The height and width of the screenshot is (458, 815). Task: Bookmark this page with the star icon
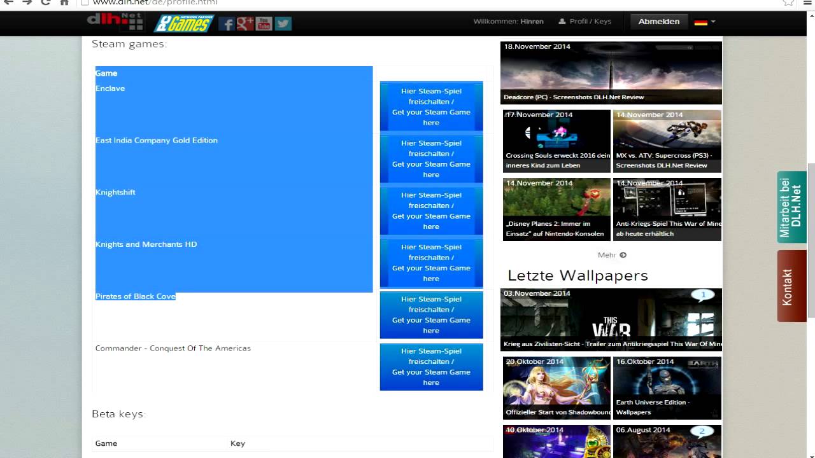[x=789, y=3]
